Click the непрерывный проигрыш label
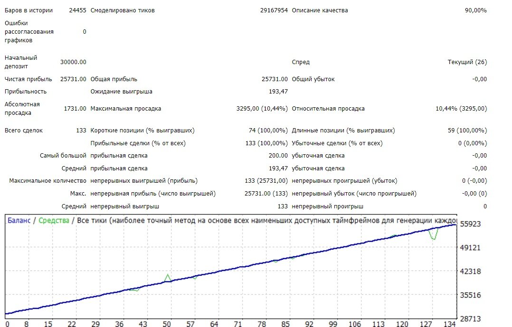Screen dimensions: 512x327 [327, 206]
